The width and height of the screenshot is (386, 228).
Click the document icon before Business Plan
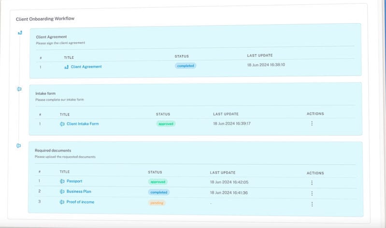tap(62, 192)
